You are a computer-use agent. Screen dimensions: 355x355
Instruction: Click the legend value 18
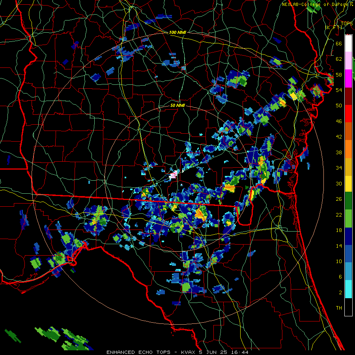point(339,230)
